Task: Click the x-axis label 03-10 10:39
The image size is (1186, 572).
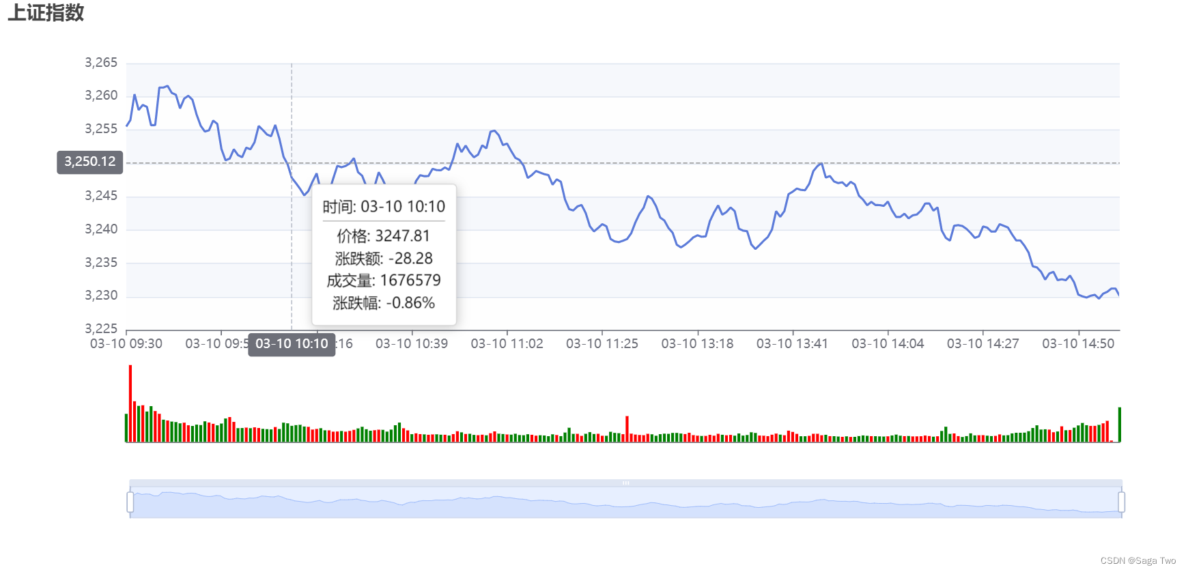Action: pos(412,344)
